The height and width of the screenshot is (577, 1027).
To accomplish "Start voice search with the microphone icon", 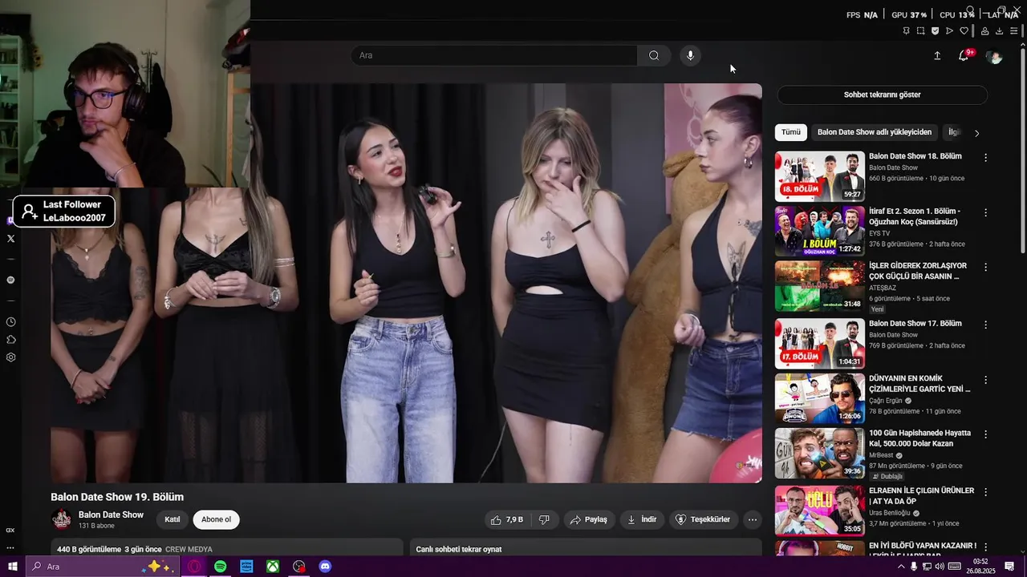I will [x=690, y=55].
